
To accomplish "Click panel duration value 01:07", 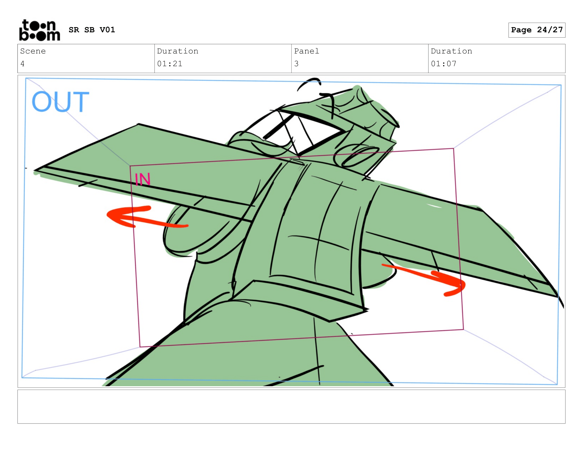I will [x=443, y=64].
